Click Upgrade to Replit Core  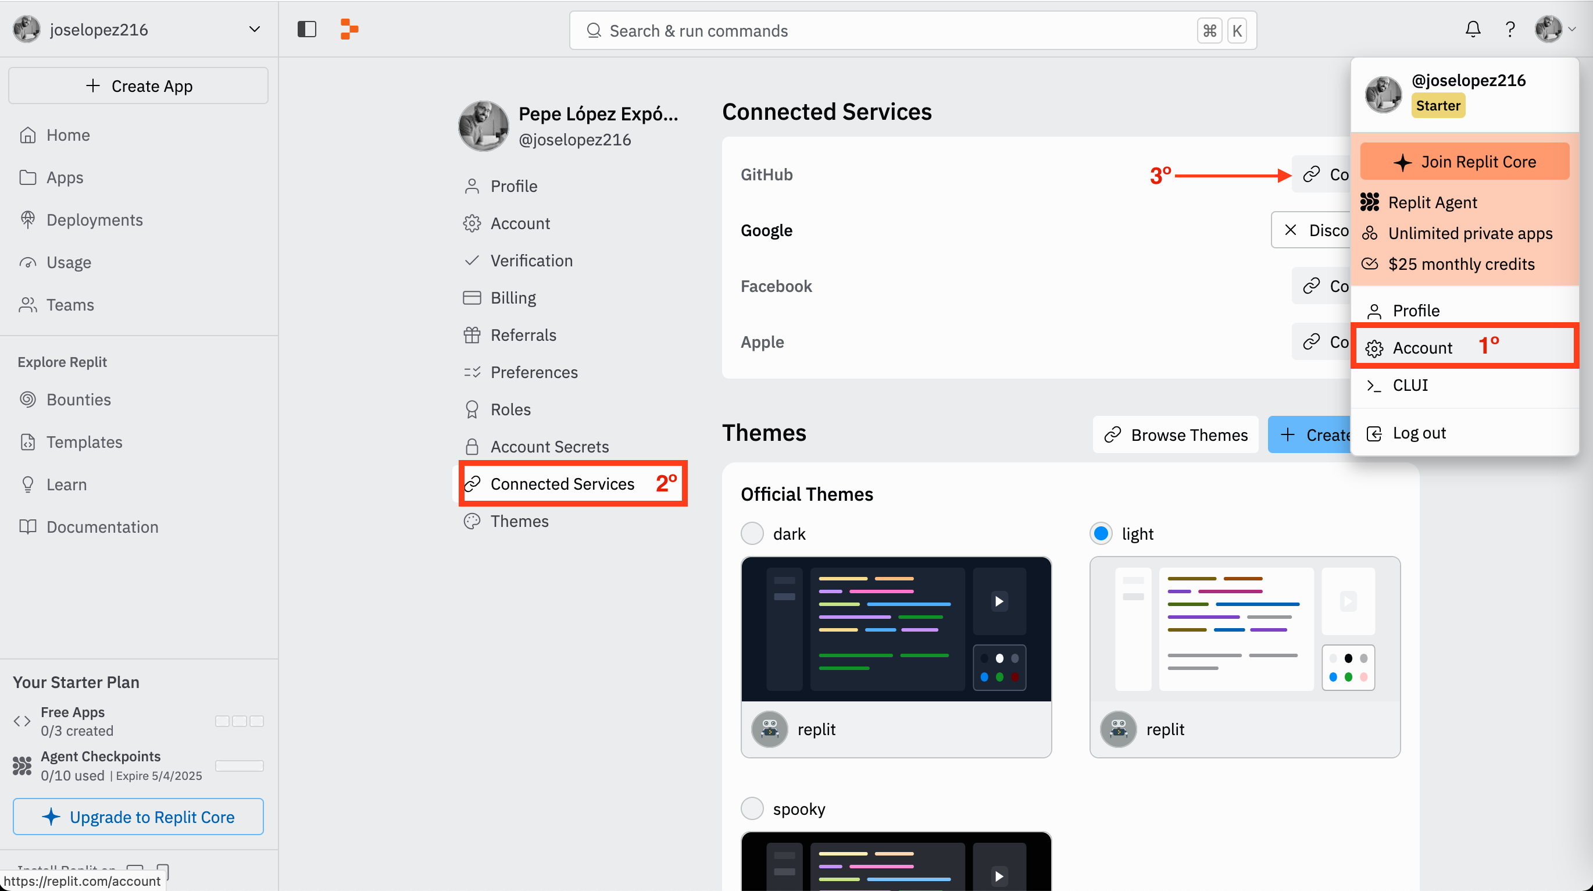138,817
